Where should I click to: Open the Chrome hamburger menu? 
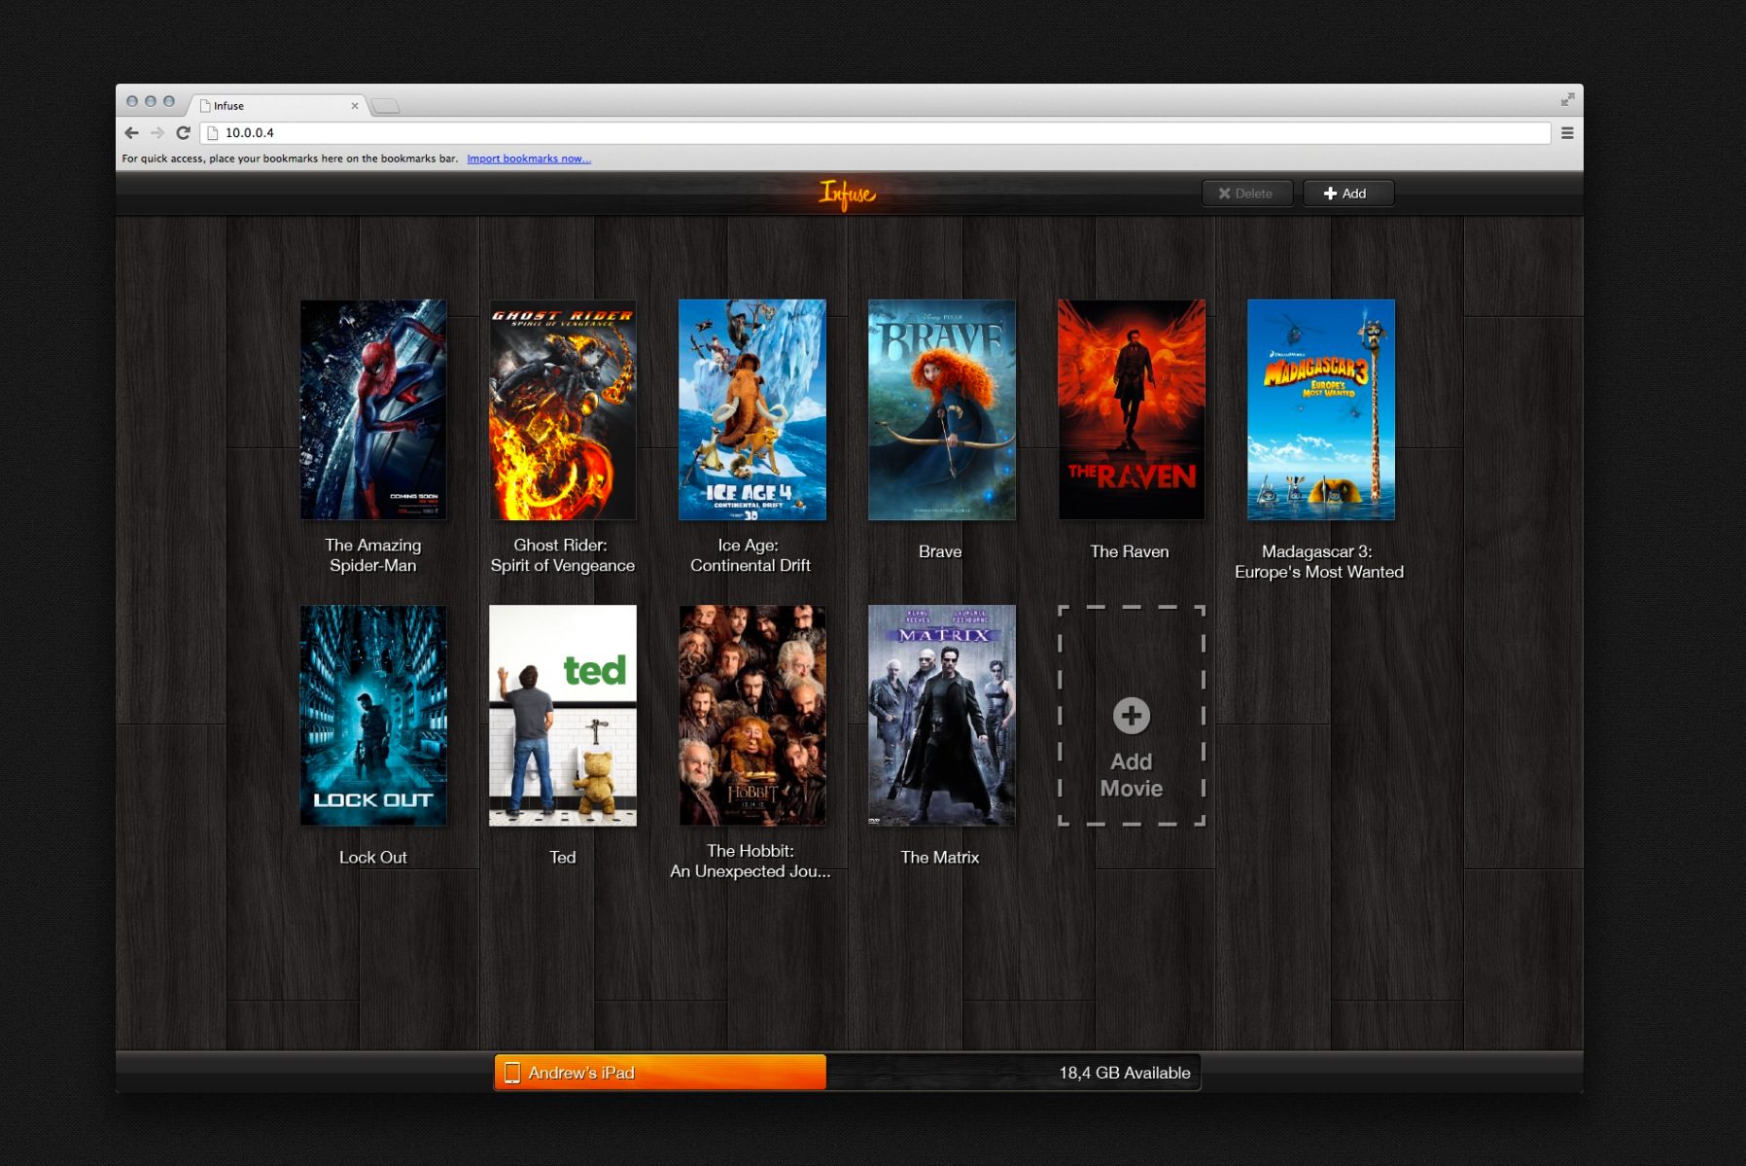(x=1567, y=133)
